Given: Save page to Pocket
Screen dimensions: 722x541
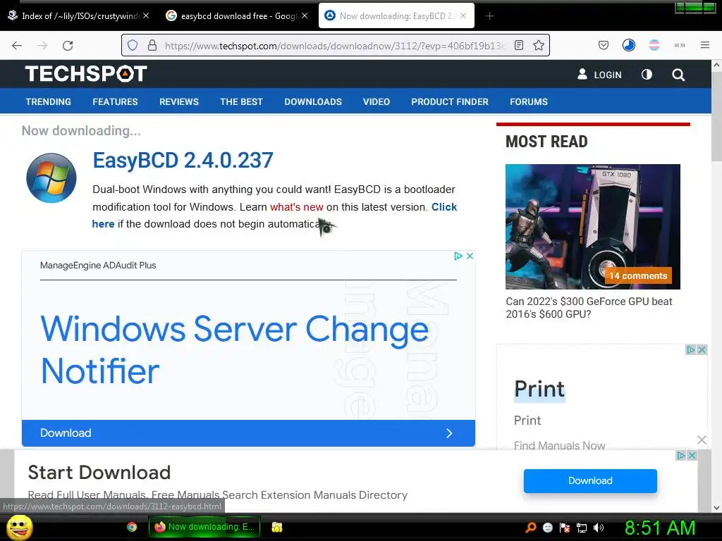Looking at the screenshot, I should click(604, 45).
